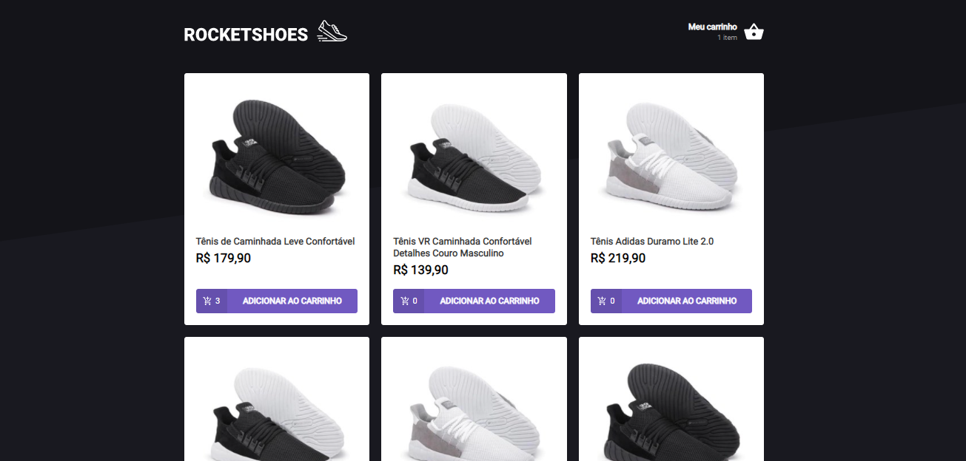Click the bottom-left black and white sneaker image
The height and width of the screenshot is (461, 966).
point(276,406)
